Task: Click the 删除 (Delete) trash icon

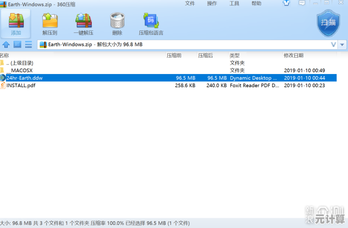Action: point(117,20)
